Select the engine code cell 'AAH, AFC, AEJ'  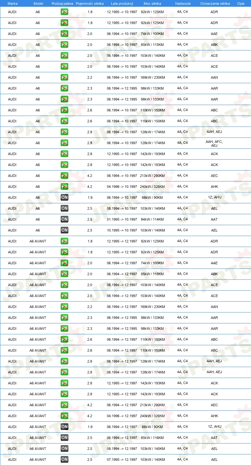(214, 144)
